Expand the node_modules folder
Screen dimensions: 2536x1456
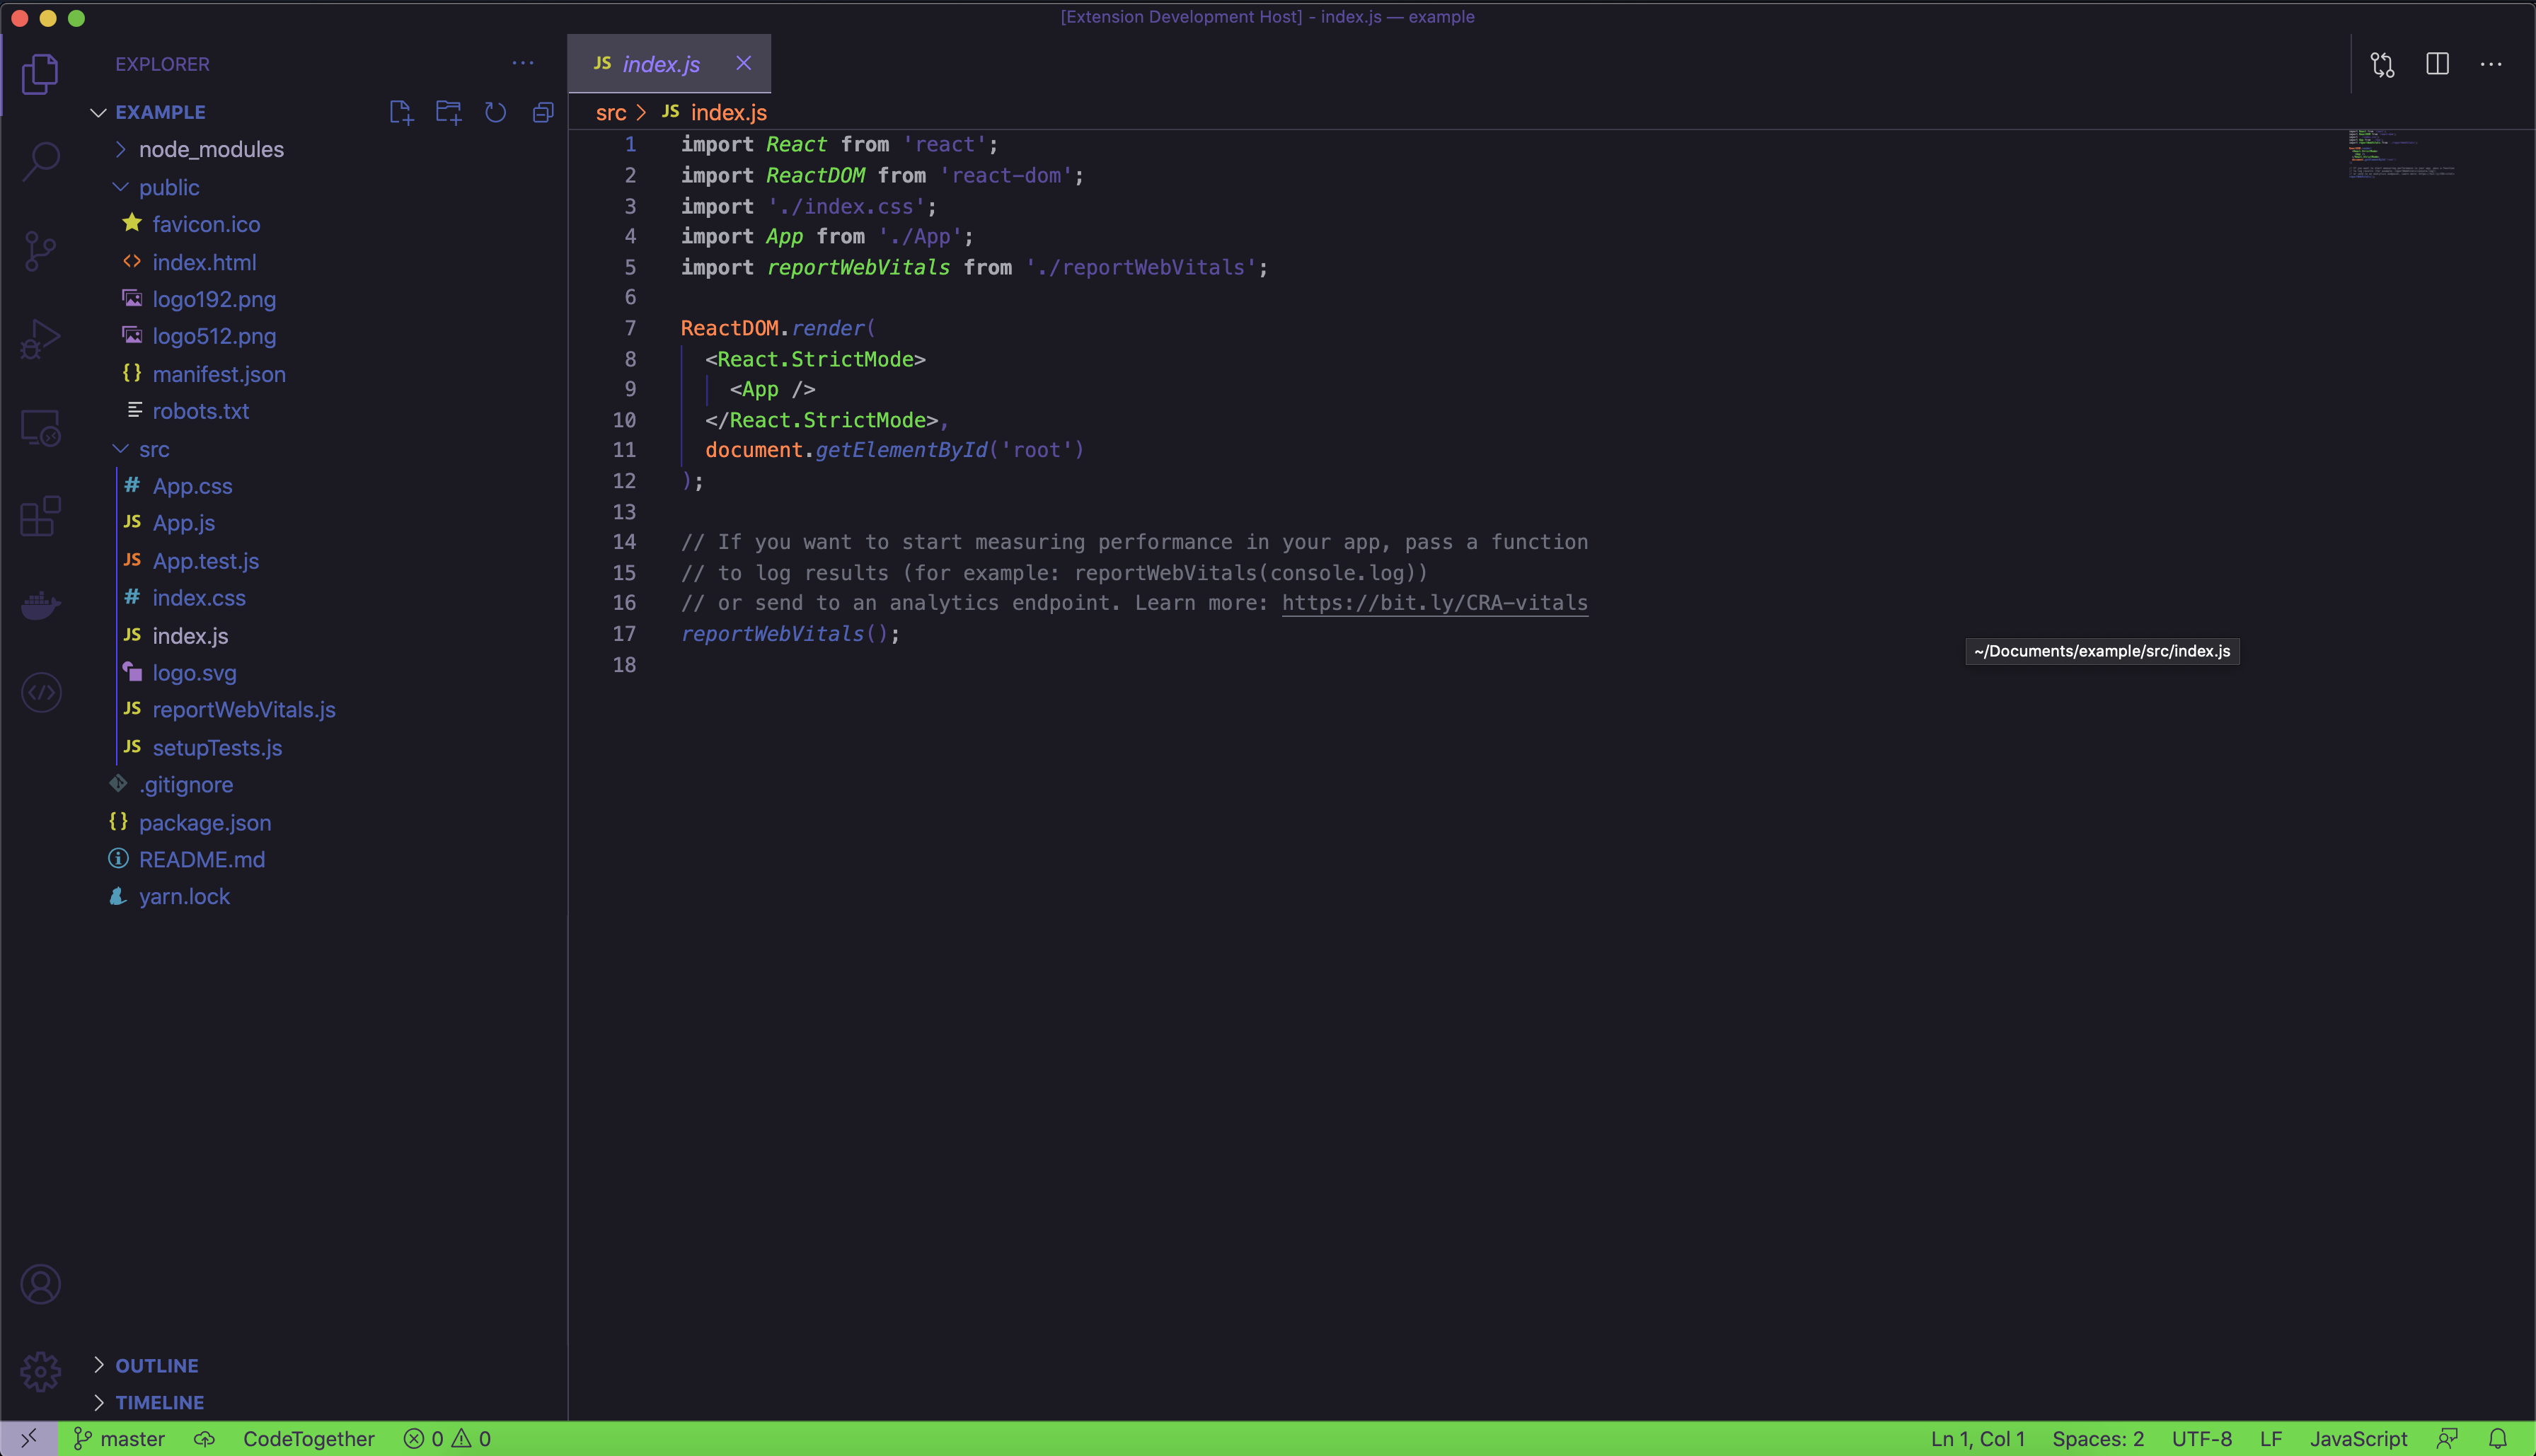pos(210,149)
